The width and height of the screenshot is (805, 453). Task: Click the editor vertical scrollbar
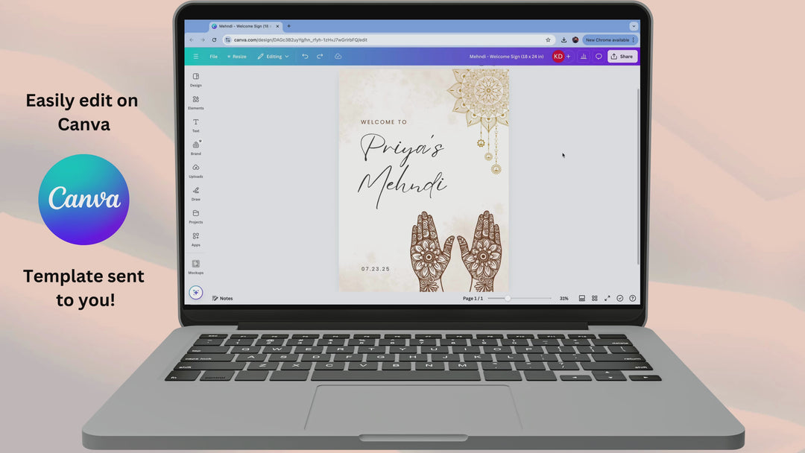point(638,177)
